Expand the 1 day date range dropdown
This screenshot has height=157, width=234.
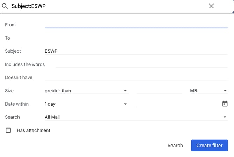(87, 104)
